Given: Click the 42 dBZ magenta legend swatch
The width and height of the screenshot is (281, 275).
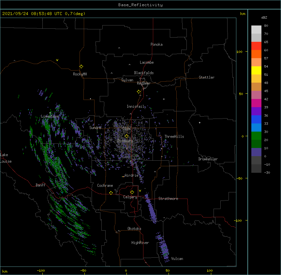Looking at the screenshot, I should pos(256,103).
